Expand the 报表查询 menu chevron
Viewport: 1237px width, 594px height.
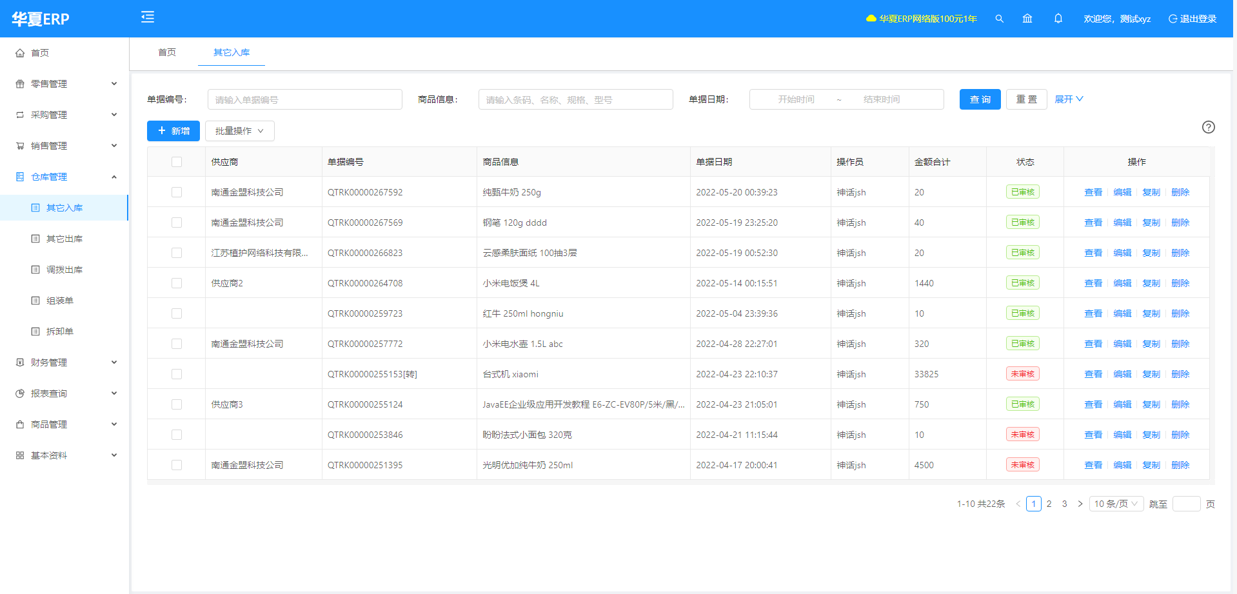[x=114, y=393]
